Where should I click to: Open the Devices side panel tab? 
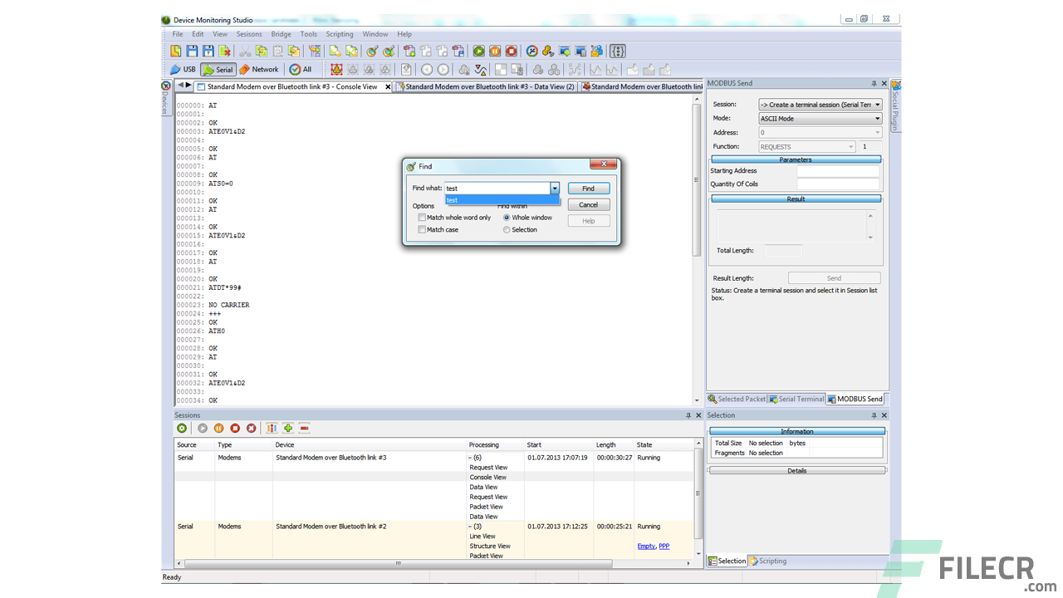click(x=166, y=98)
